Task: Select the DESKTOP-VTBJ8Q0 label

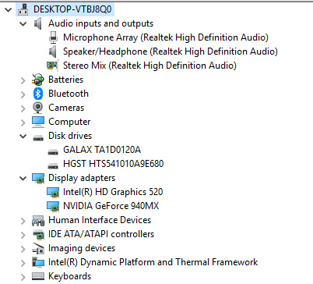Action: click(x=72, y=9)
